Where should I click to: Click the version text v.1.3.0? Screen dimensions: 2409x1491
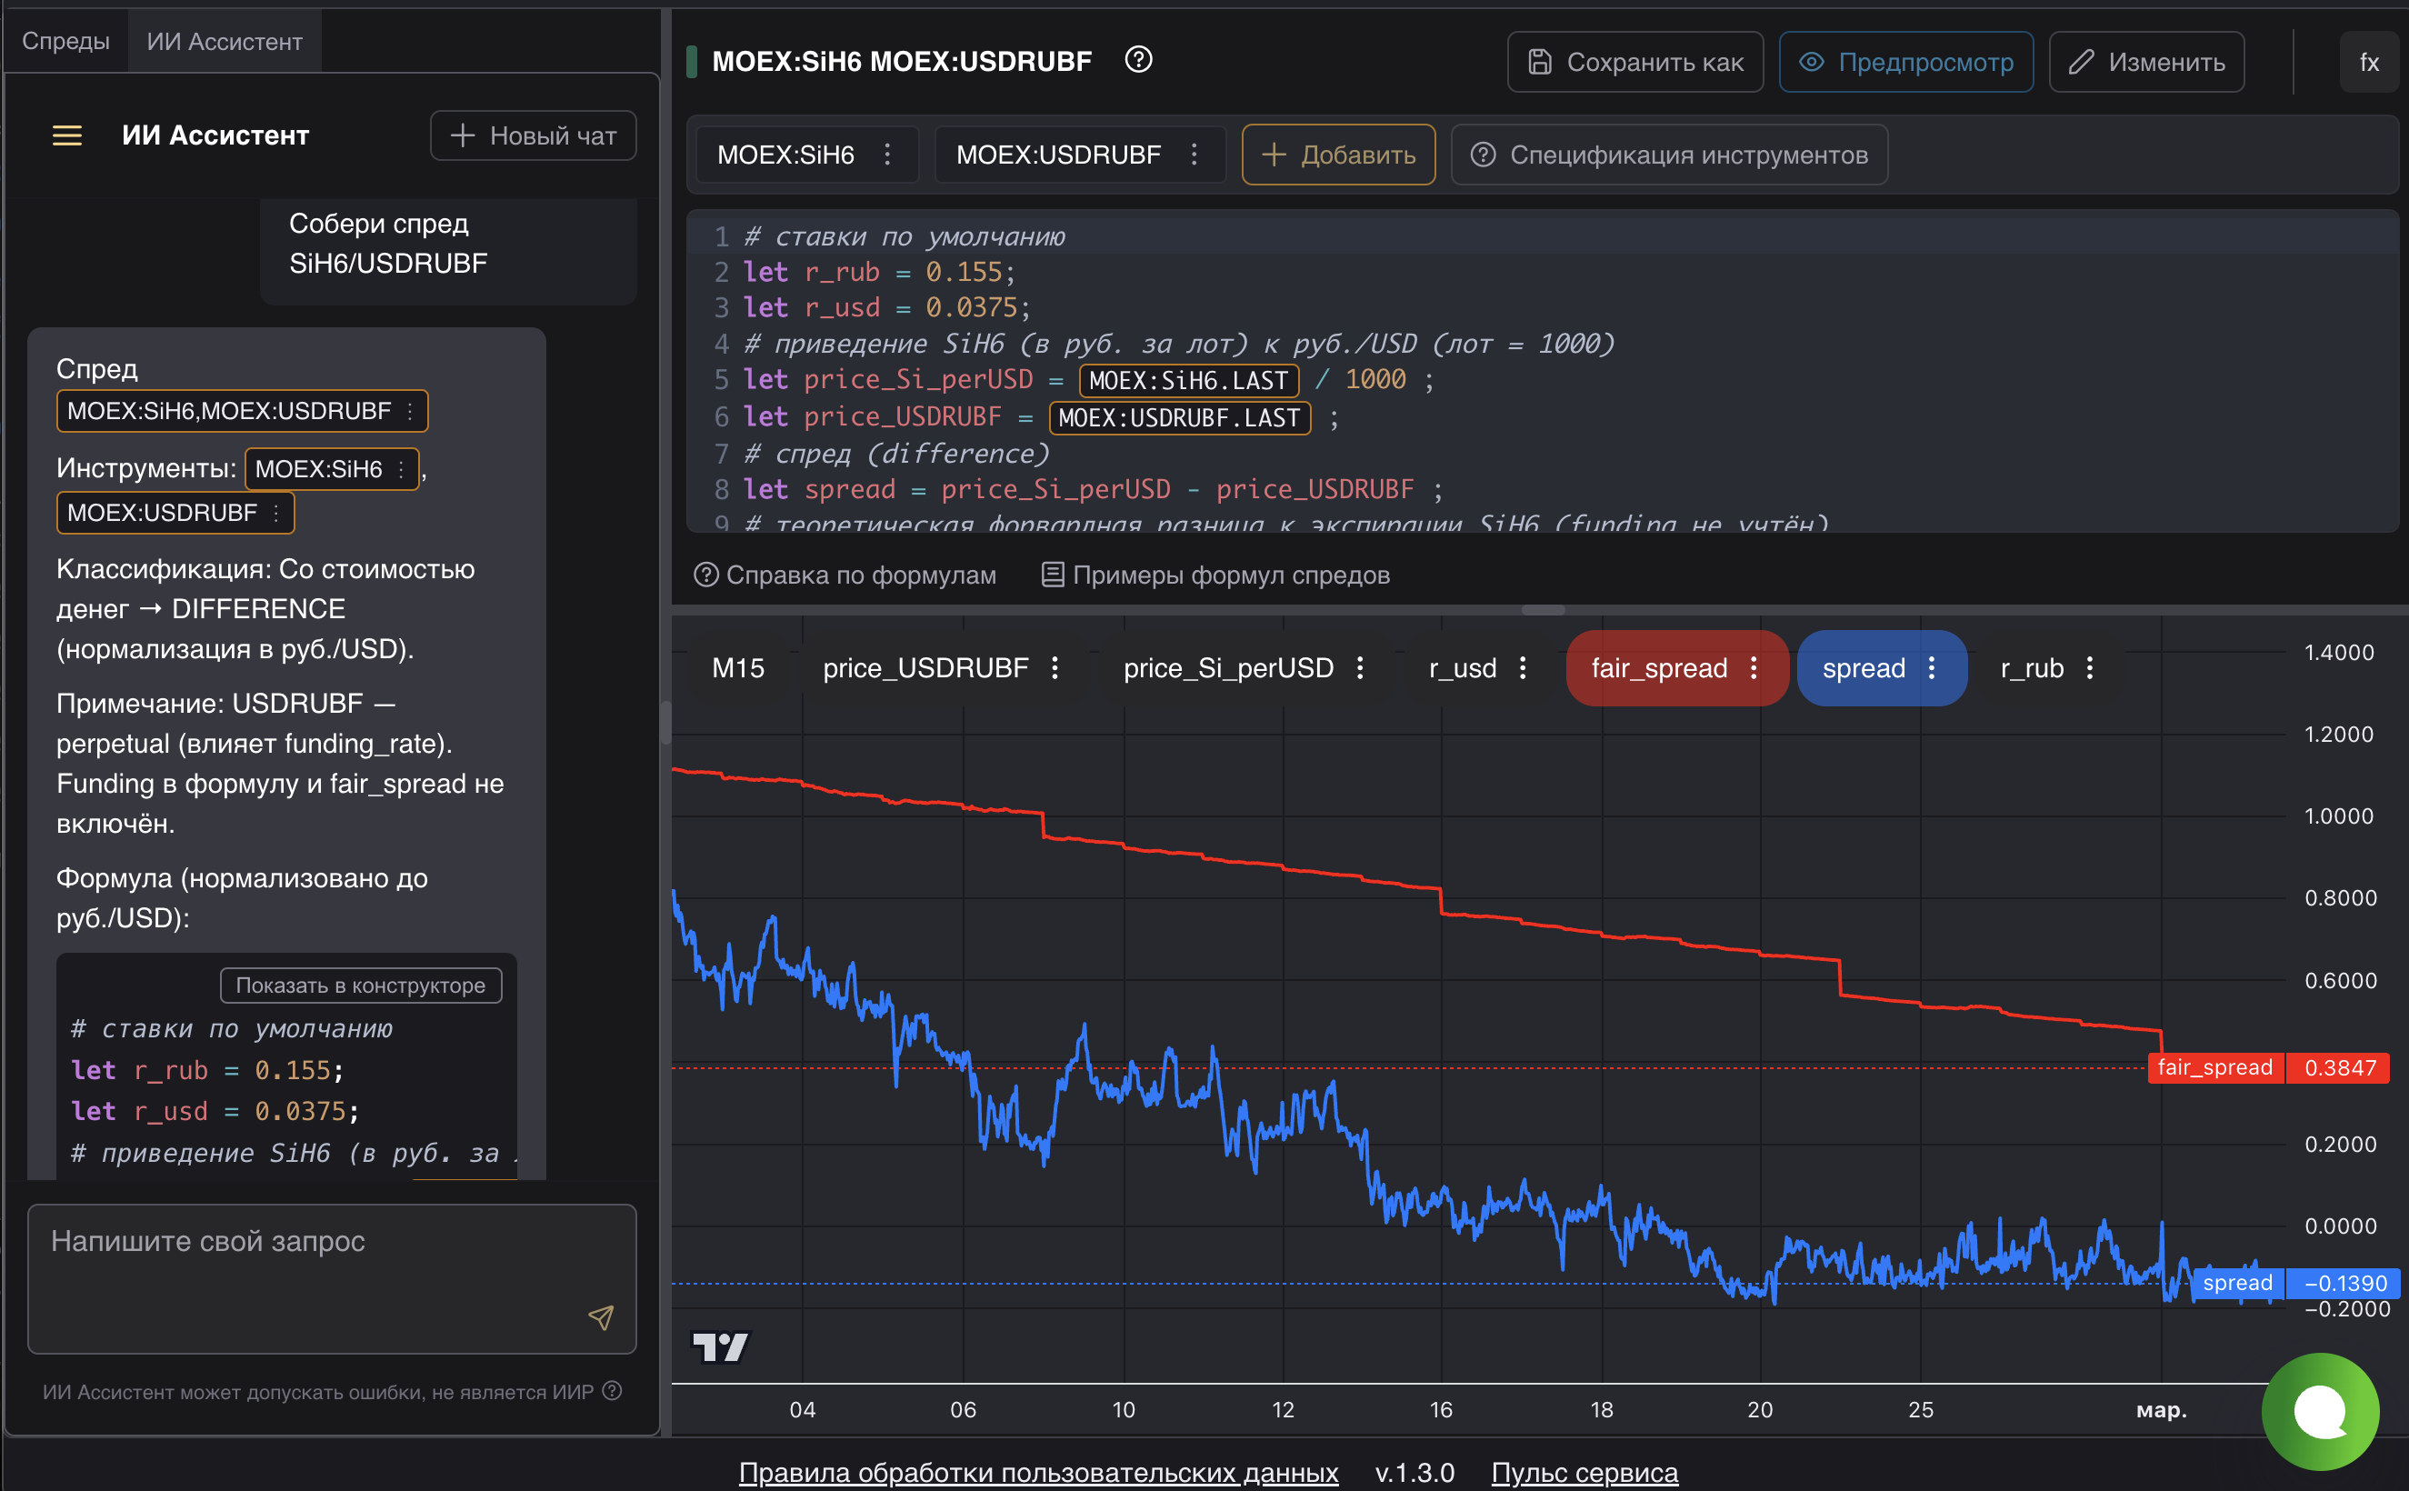(1415, 1472)
